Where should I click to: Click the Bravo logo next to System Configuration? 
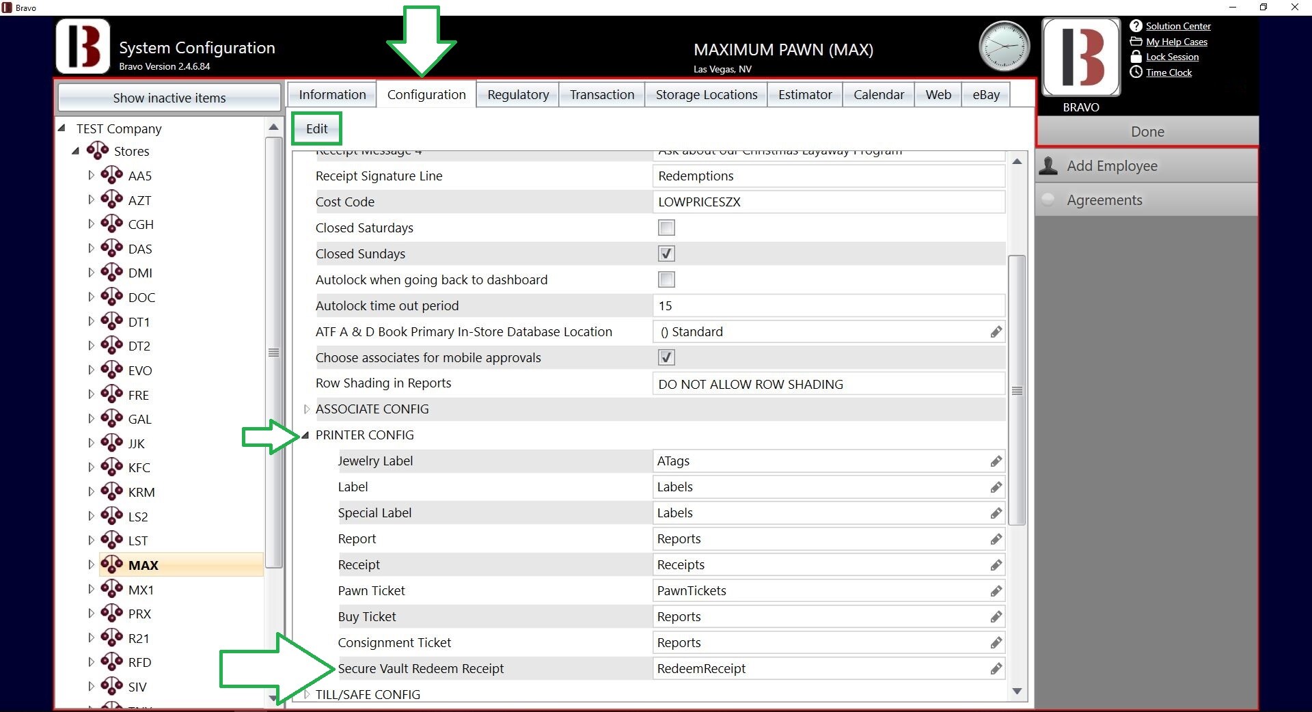(83, 46)
